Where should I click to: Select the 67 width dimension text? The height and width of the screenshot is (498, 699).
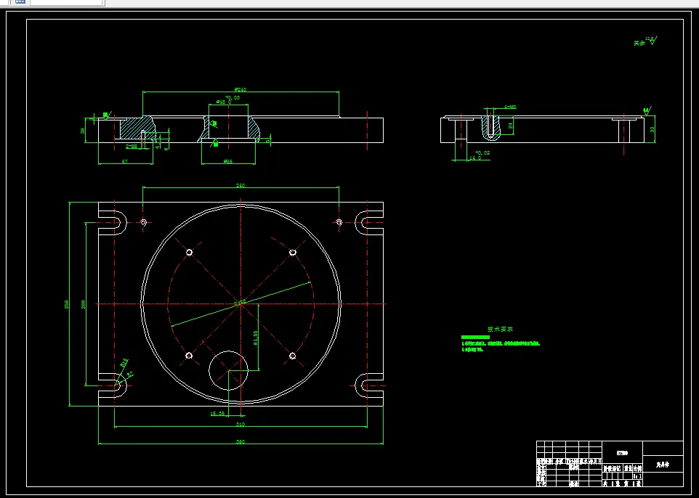pos(125,162)
